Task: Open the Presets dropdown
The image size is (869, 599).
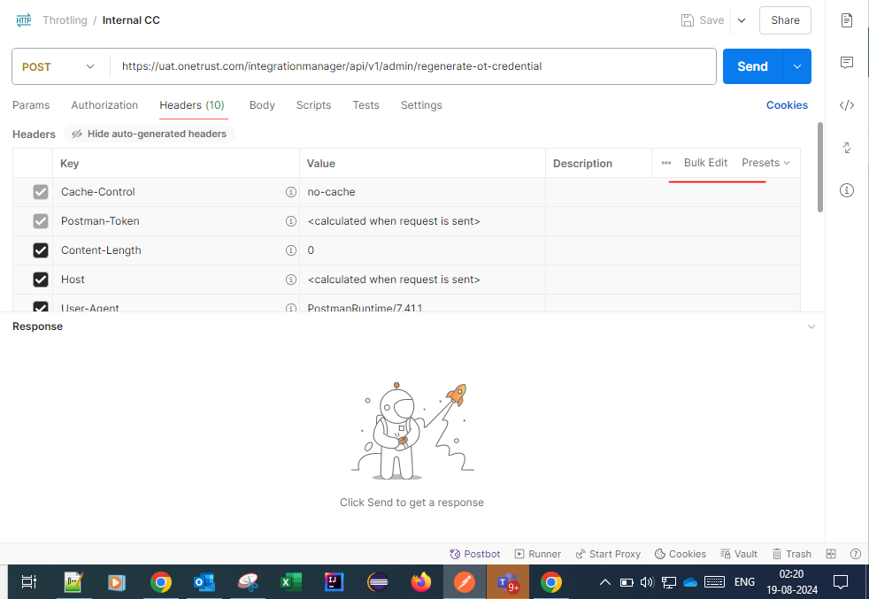Action: pos(765,163)
